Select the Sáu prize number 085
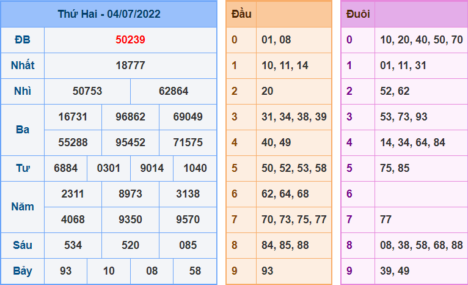The width and height of the screenshot is (468, 285). pyautogui.click(x=188, y=245)
